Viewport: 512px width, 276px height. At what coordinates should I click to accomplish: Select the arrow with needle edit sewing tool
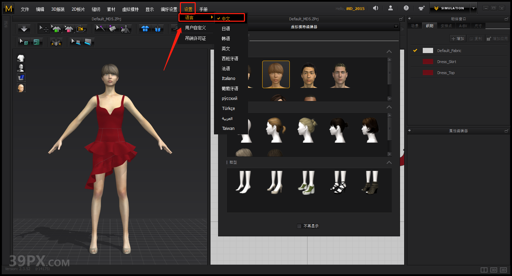[101, 29]
